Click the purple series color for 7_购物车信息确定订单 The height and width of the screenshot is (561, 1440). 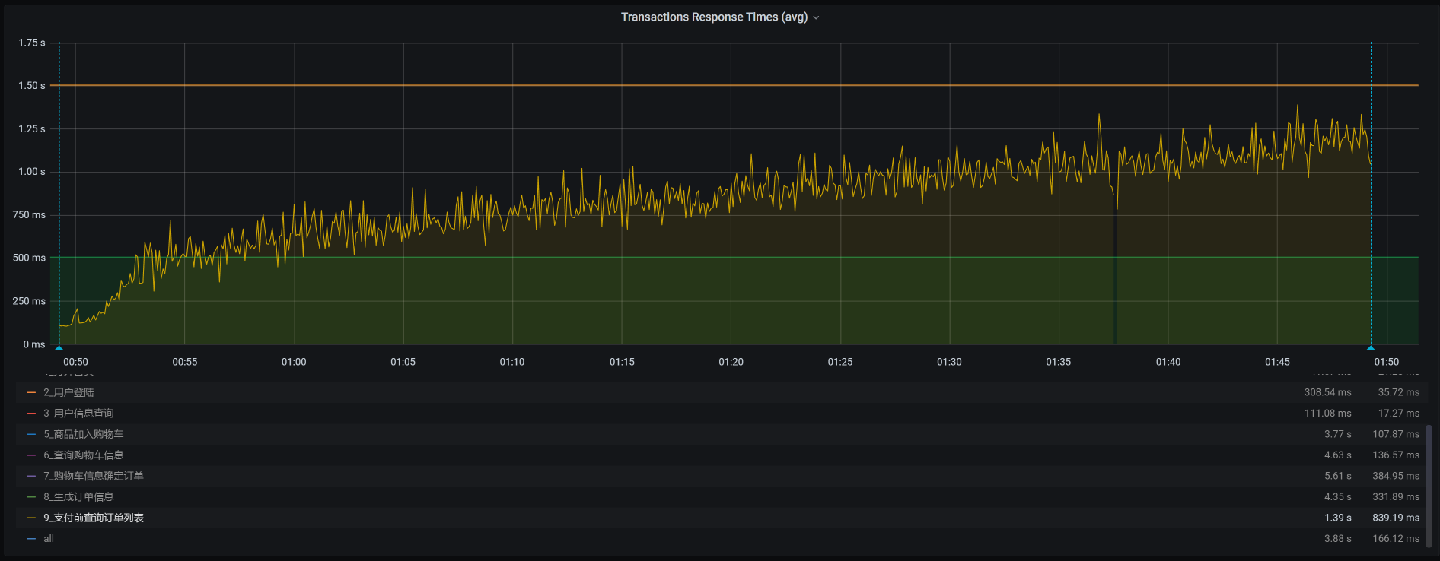pos(31,477)
